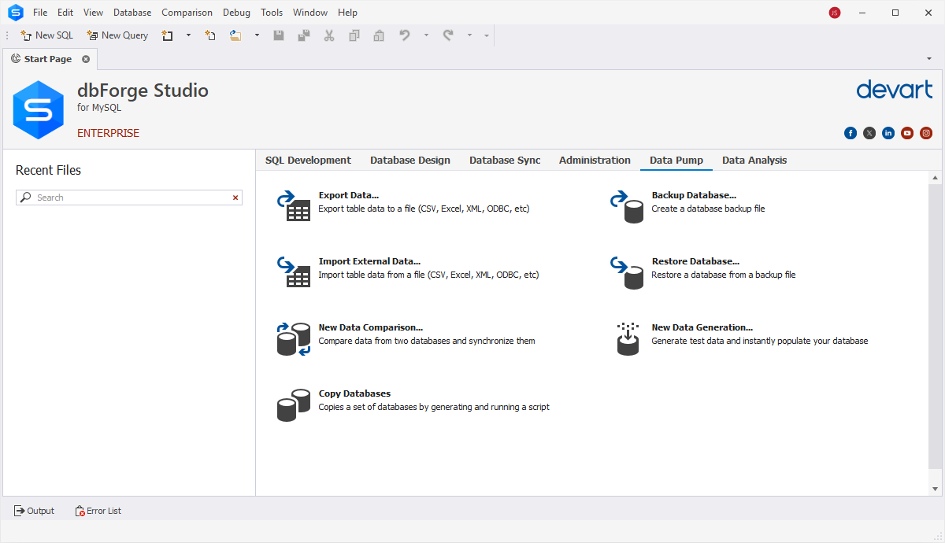
Task: Open the Debug menu
Action: pos(236,13)
